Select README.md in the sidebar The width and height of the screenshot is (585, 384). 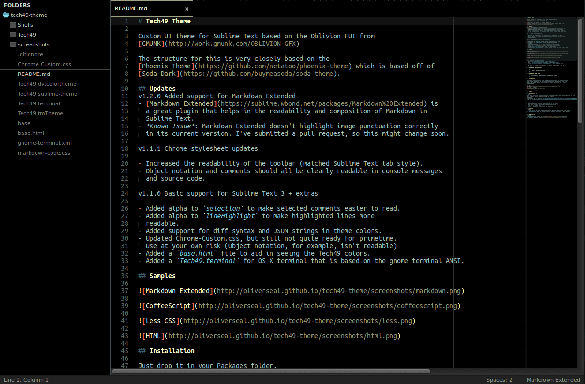click(x=34, y=74)
